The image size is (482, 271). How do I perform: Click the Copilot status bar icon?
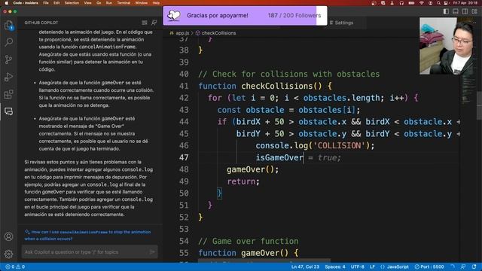click(x=453, y=266)
